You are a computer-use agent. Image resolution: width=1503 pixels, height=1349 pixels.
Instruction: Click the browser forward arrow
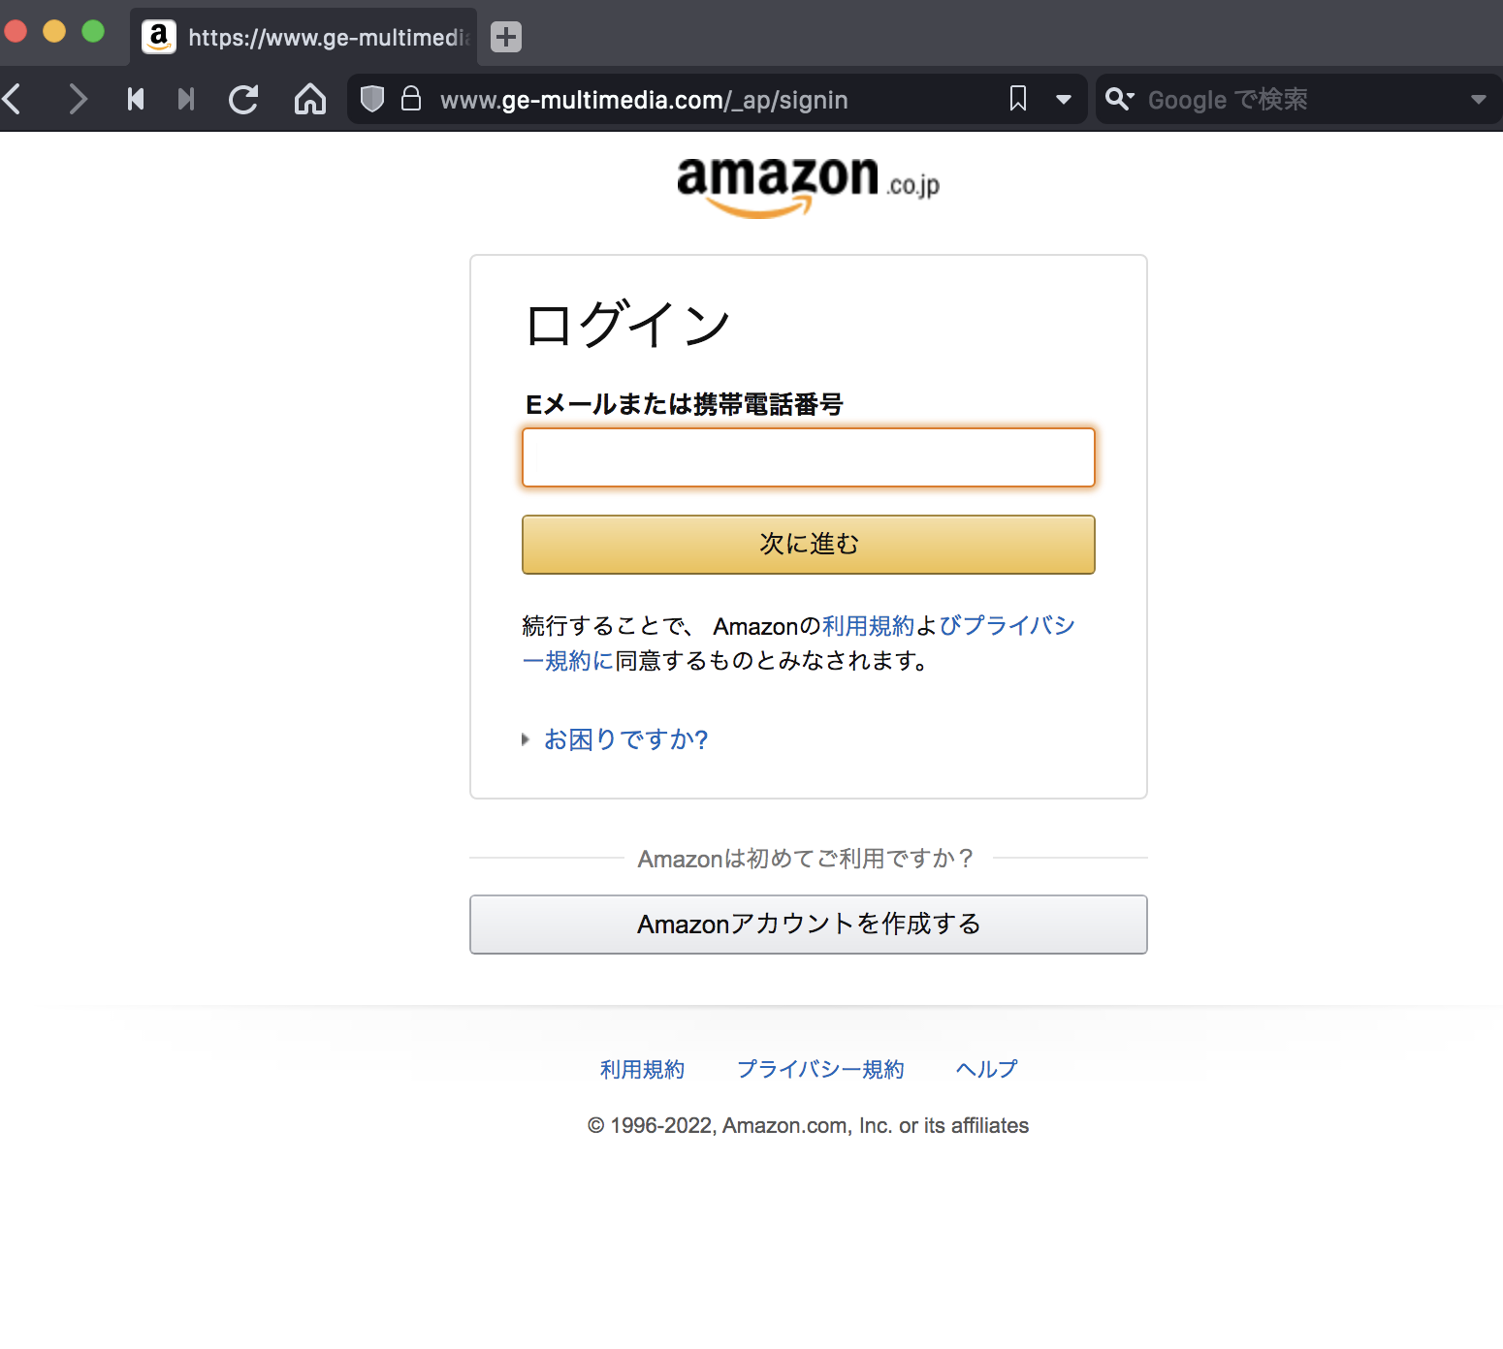click(78, 99)
